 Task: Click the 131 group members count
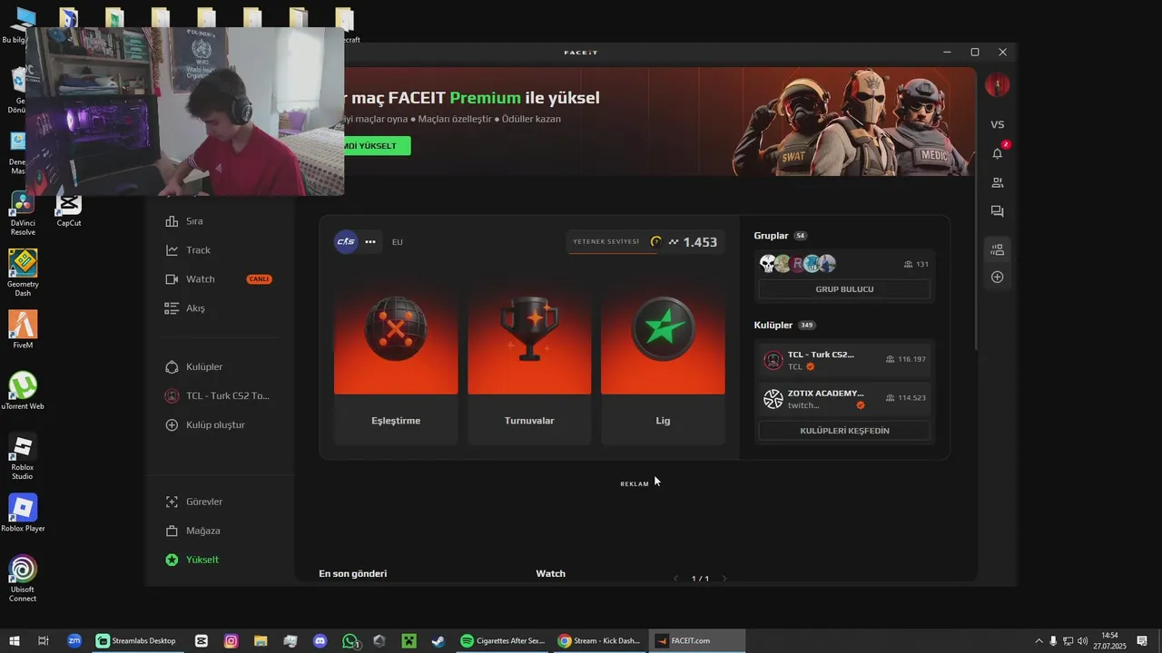pyautogui.click(x=916, y=264)
